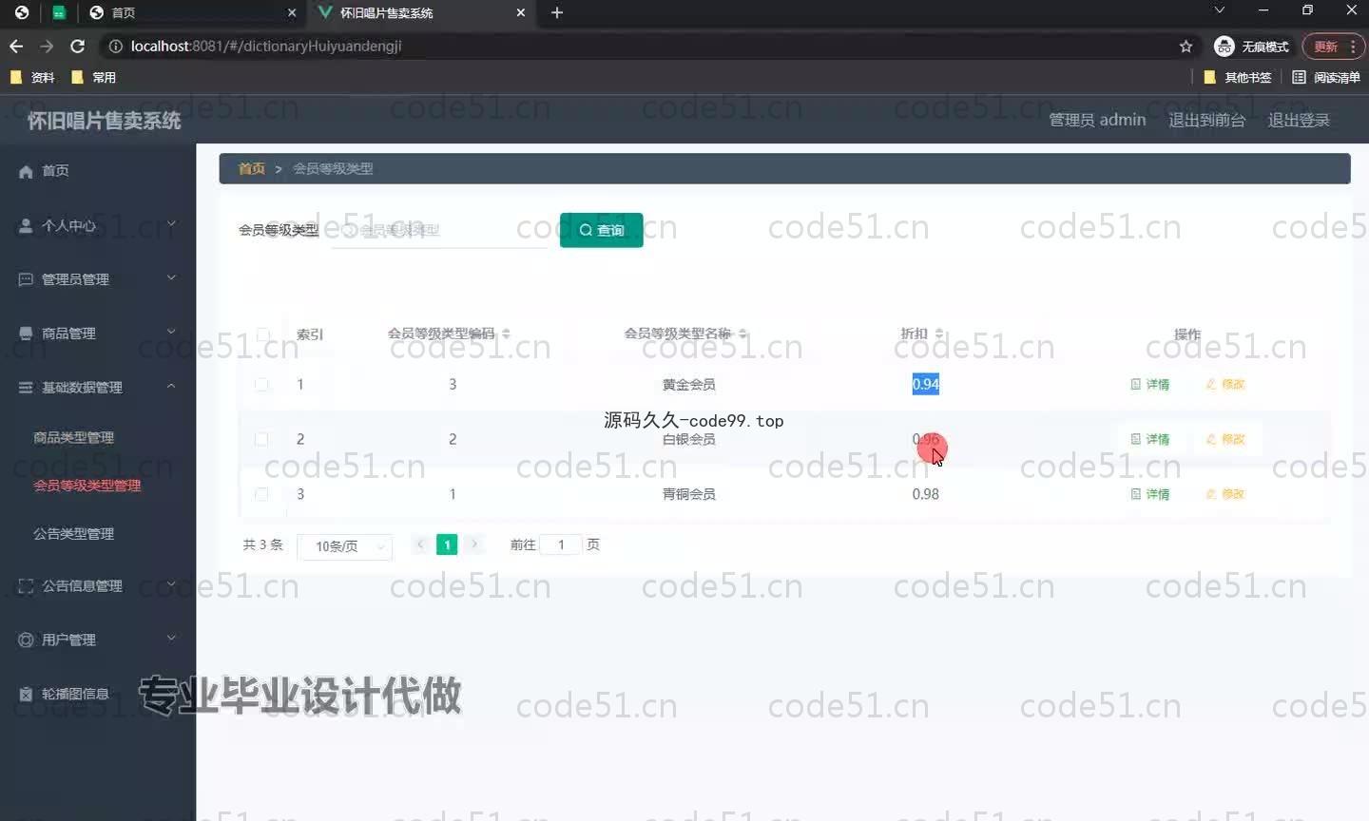View 详情 for 黄金会员
The width and height of the screenshot is (1369, 821).
[x=1150, y=385]
